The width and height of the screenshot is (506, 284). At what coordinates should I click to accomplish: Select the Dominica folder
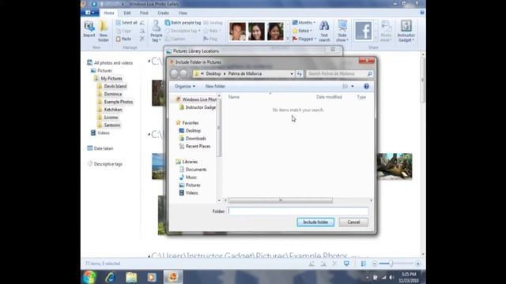(110, 94)
